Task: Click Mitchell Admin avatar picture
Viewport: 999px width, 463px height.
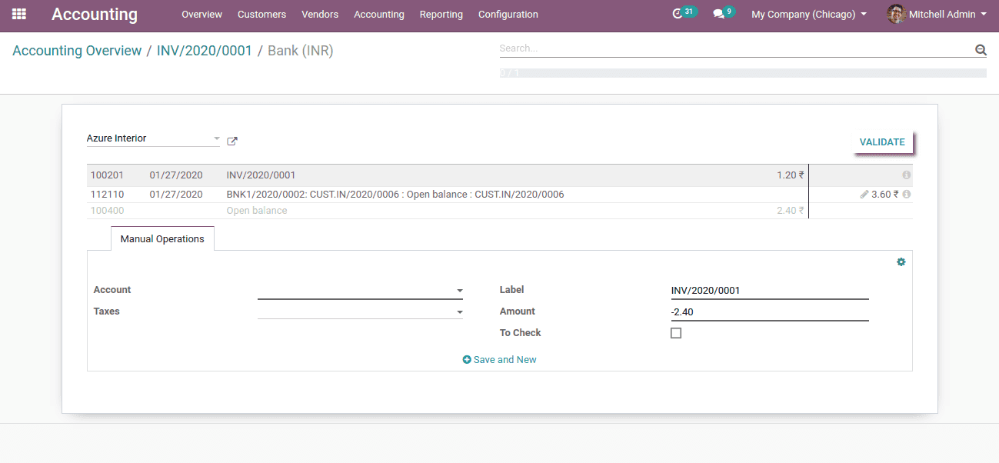Action: tap(896, 14)
